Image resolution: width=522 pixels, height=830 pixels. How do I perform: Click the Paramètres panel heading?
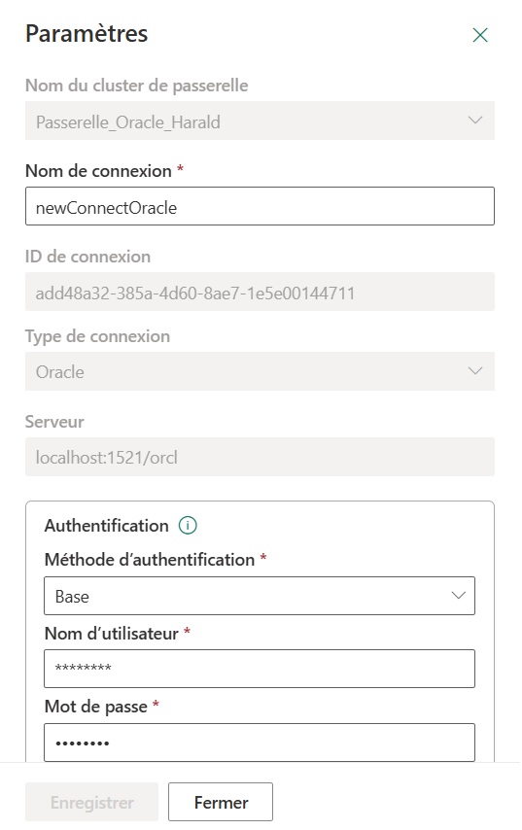87,34
